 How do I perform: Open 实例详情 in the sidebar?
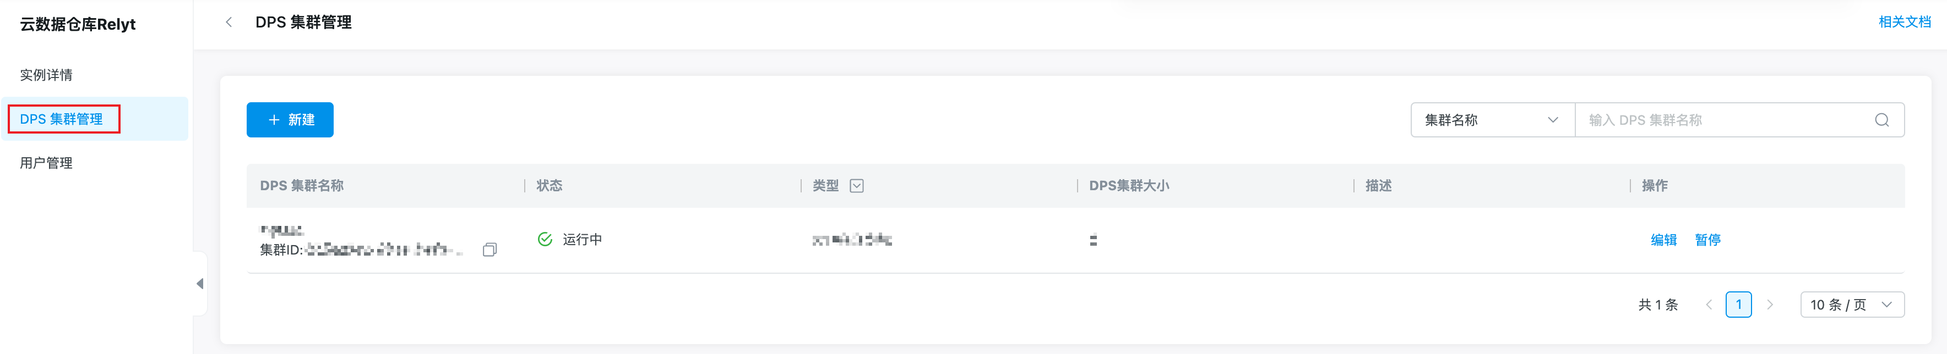coord(46,75)
